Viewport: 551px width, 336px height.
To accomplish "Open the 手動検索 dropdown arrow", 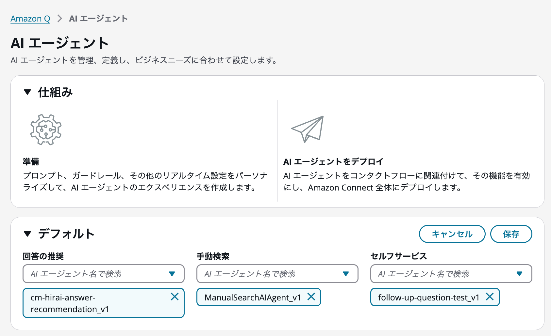I will (x=346, y=274).
